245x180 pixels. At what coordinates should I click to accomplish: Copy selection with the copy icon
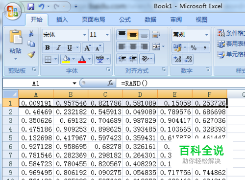tap(31, 44)
